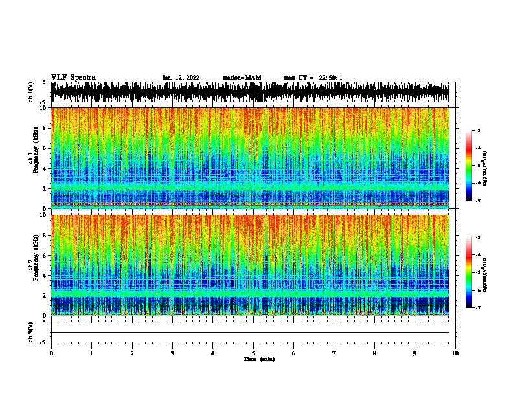This screenshot has width=513, height=396.
Task: Click the "ch.1(V)" axis label
Action: 31,92
